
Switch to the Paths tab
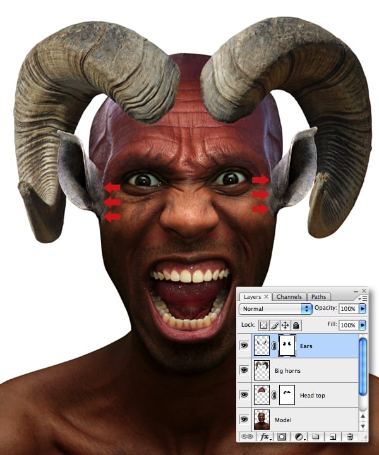coord(318,296)
